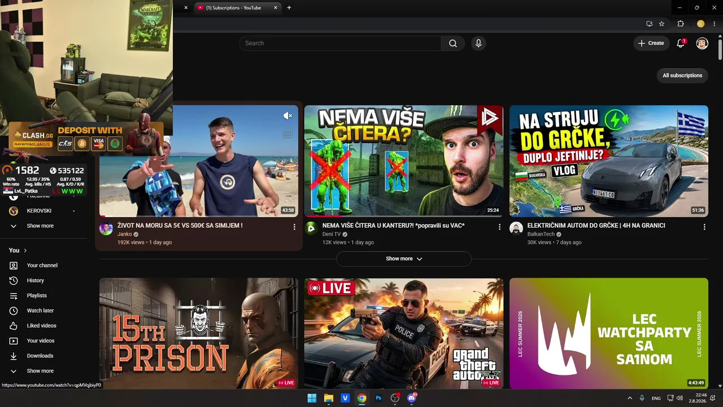Open the You section chevron

point(25,250)
